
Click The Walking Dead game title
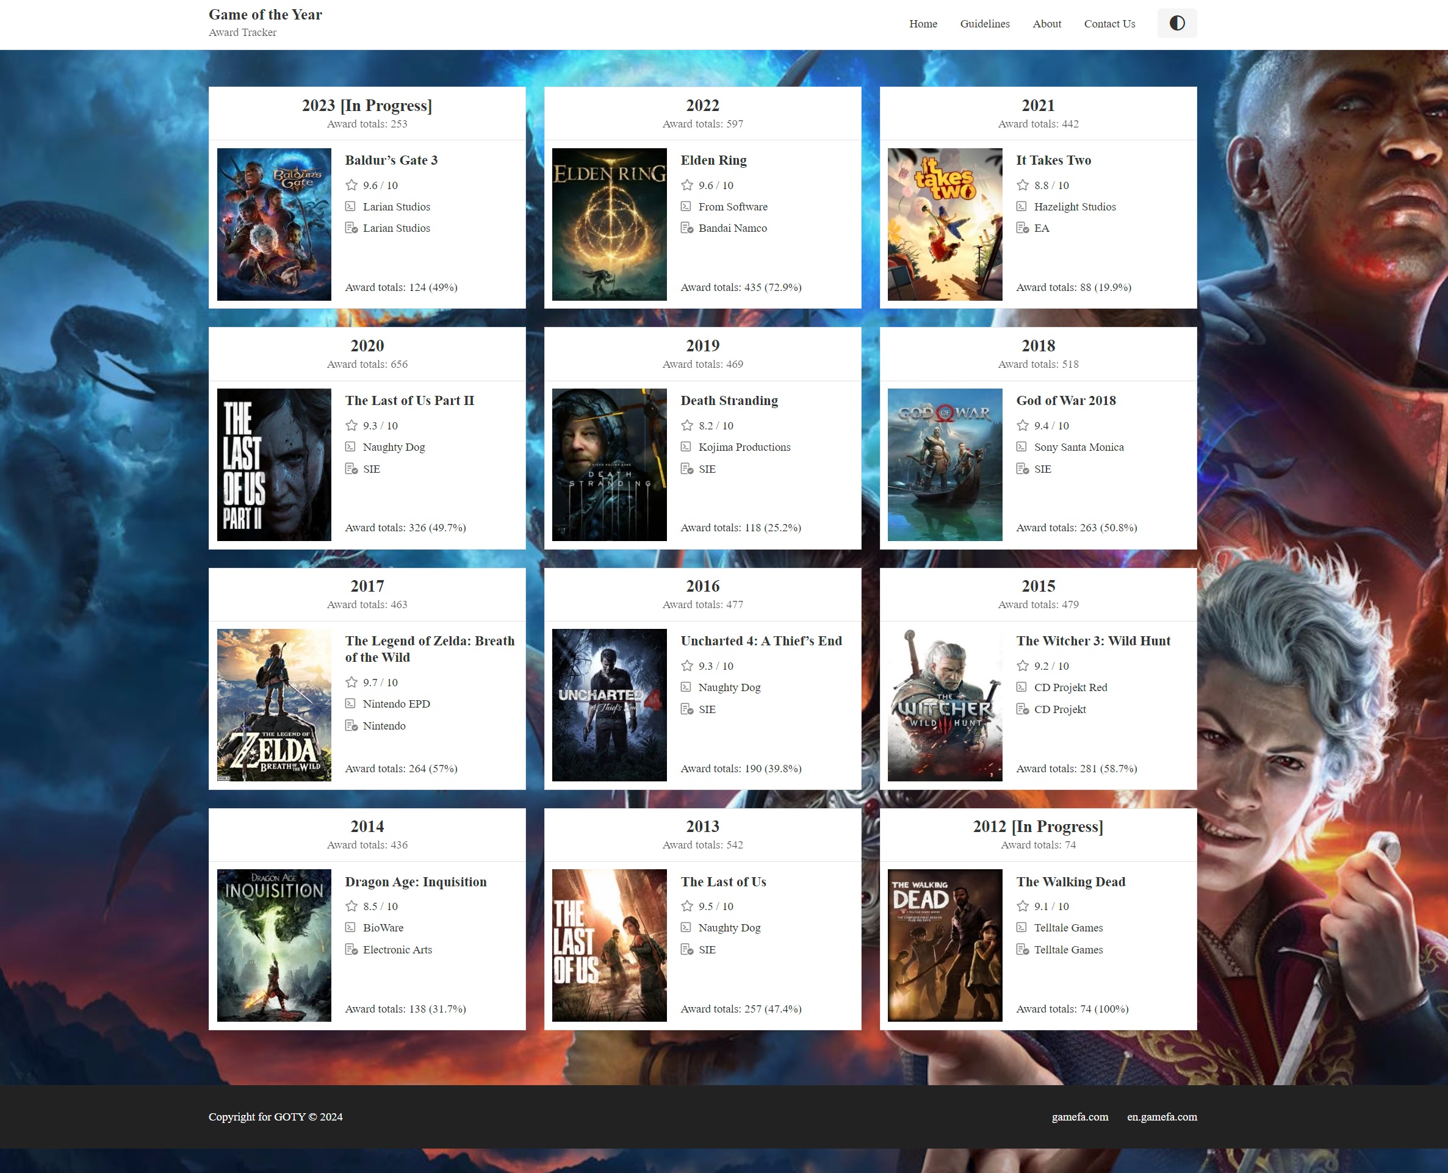click(x=1070, y=882)
